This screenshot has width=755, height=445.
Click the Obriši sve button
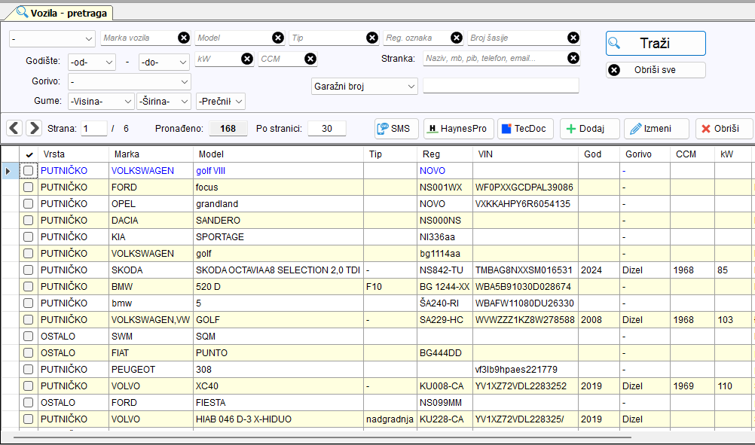coord(656,70)
